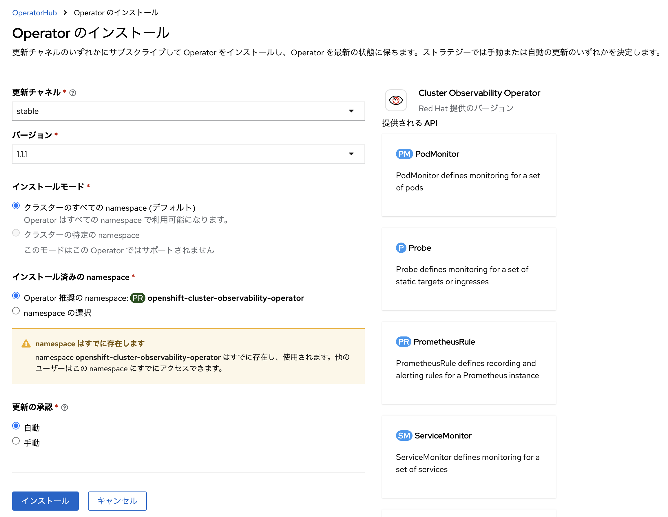Click the blue インストール button
This screenshot has height=517, width=668.
[45, 501]
